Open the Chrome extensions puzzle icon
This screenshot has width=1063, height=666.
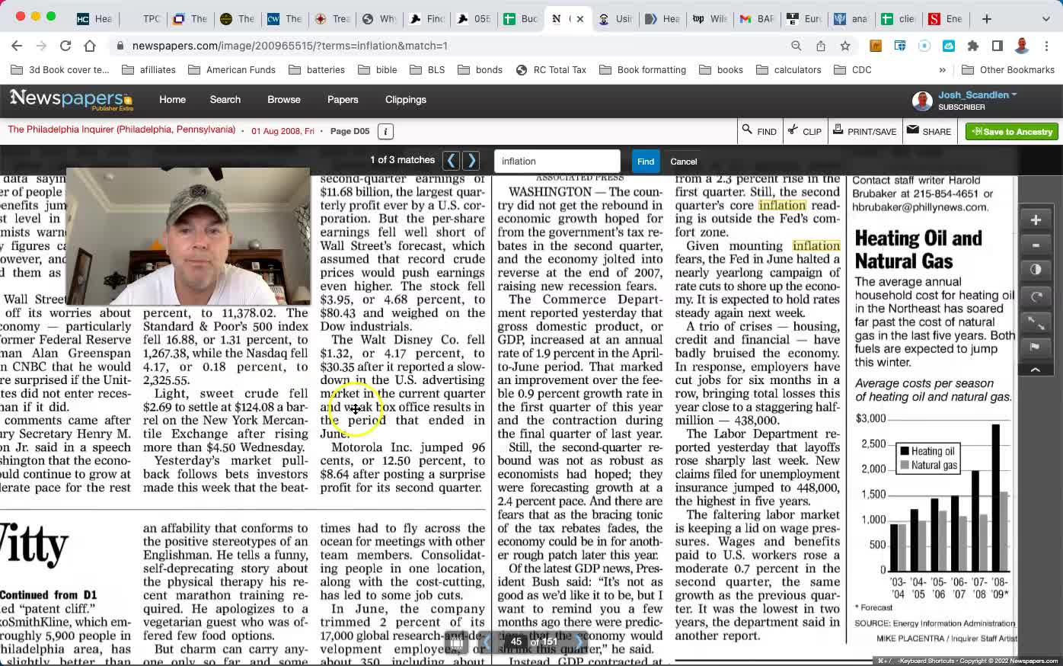coord(973,46)
